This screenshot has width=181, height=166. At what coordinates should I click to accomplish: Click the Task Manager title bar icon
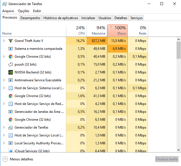click(x=5, y=4)
